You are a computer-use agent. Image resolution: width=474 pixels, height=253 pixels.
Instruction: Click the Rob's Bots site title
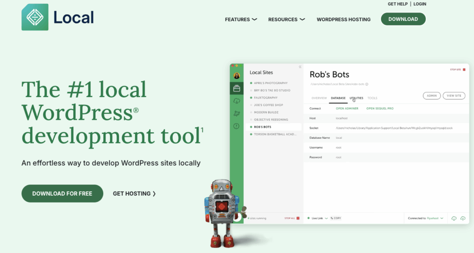[329, 74]
